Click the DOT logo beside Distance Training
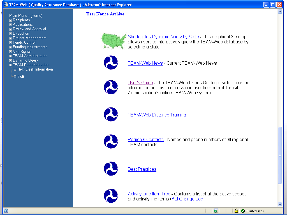The image size is (287, 215). point(111,114)
